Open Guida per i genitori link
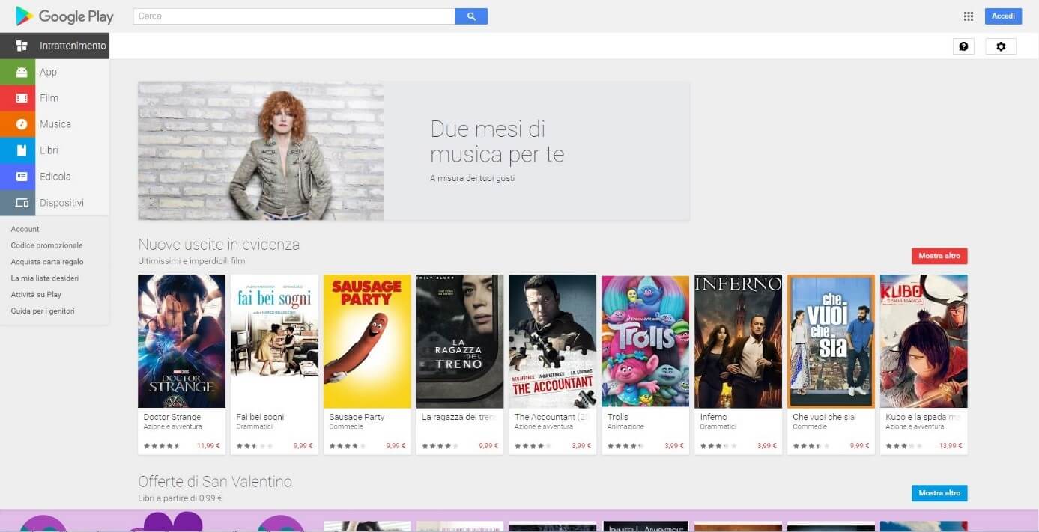 point(43,311)
